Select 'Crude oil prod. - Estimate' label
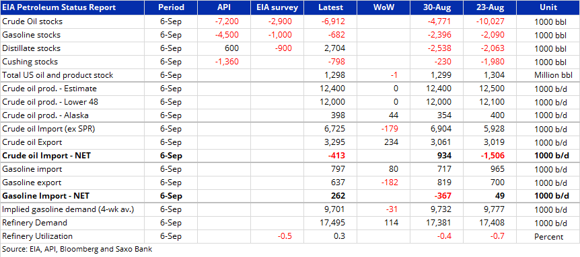Screen dimensions: 580x257 coord(50,89)
